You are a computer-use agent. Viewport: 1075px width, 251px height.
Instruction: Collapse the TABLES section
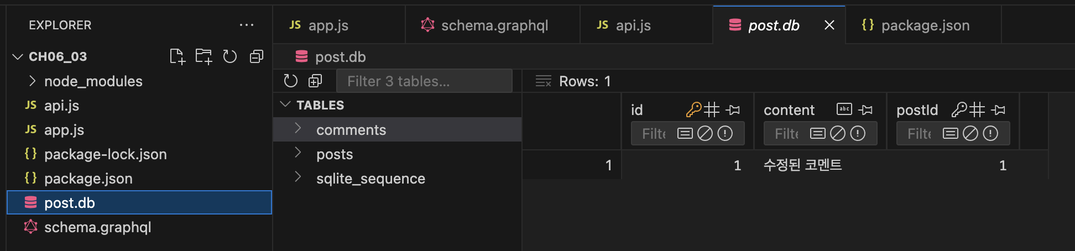(285, 104)
